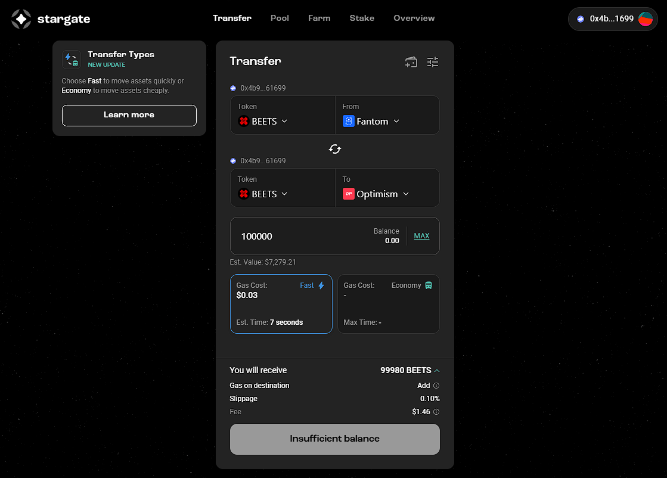The width and height of the screenshot is (667, 478).
Task: Open transfer settings sliders icon
Action: point(433,62)
